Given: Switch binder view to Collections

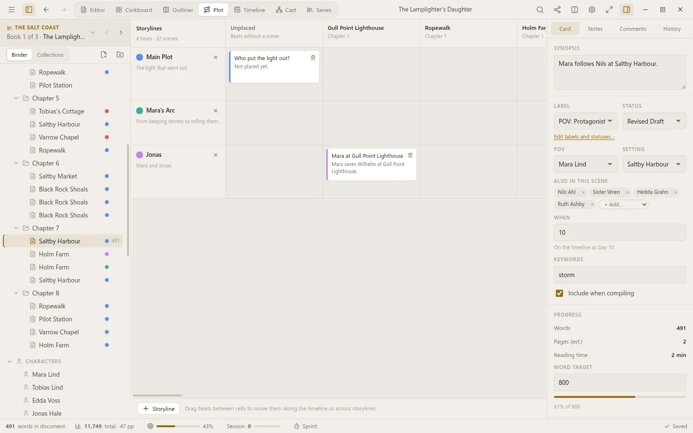Looking at the screenshot, I should [x=50, y=55].
